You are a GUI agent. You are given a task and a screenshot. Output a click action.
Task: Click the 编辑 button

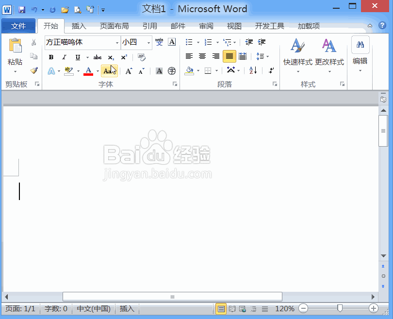tap(360, 54)
